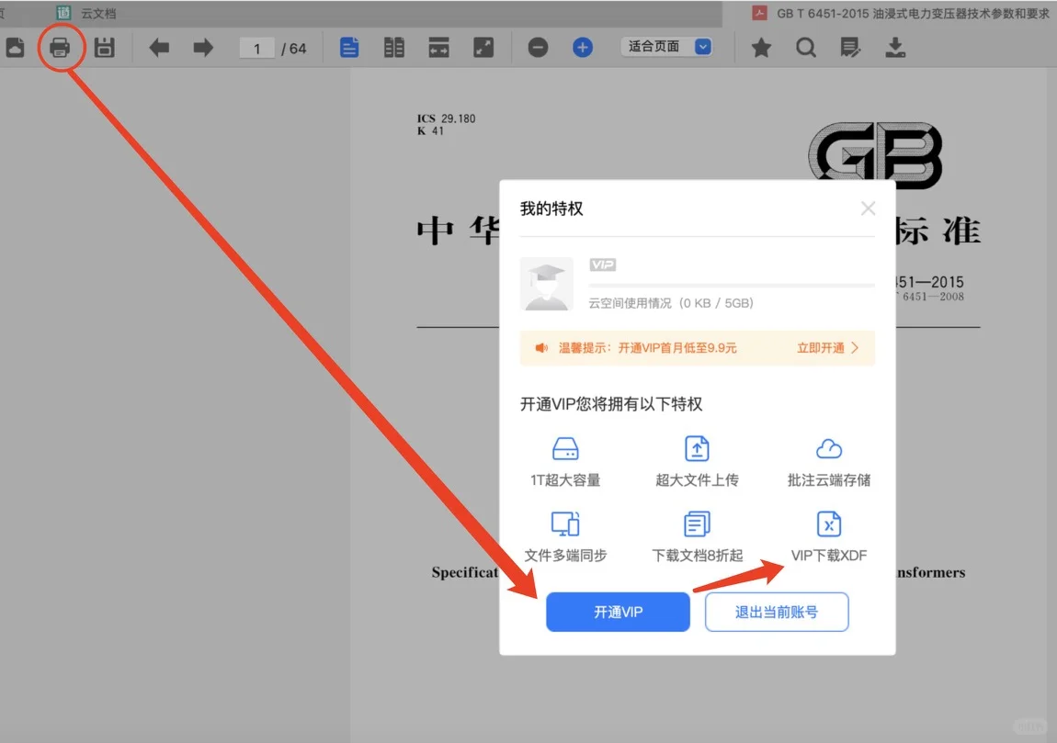The width and height of the screenshot is (1057, 743).
Task: Switch to the GB T 6451-2015 document tab
Action: tap(902, 14)
